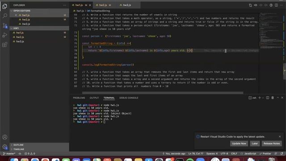Click the Split Editor icon
This screenshot has width=286, height=161.
pyautogui.click(x=276, y=5)
